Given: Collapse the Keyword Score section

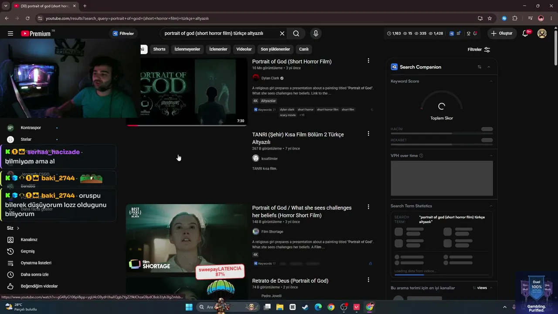Looking at the screenshot, I should 491,81.
